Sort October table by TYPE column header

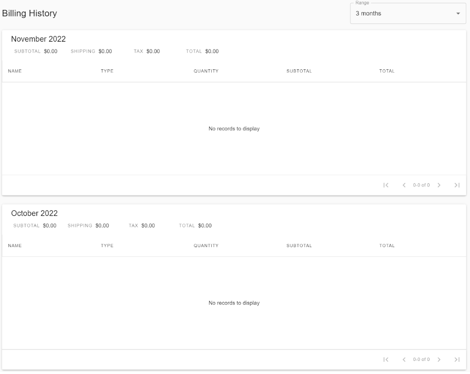(x=107, y=246)
